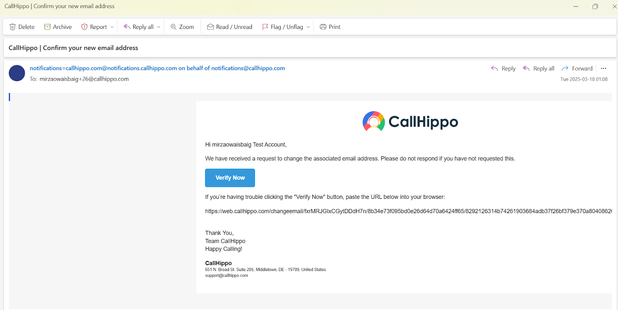This screenshot has height=310, width=618.
Task: Click the sender avatar circle
Action: click(17, 73)
